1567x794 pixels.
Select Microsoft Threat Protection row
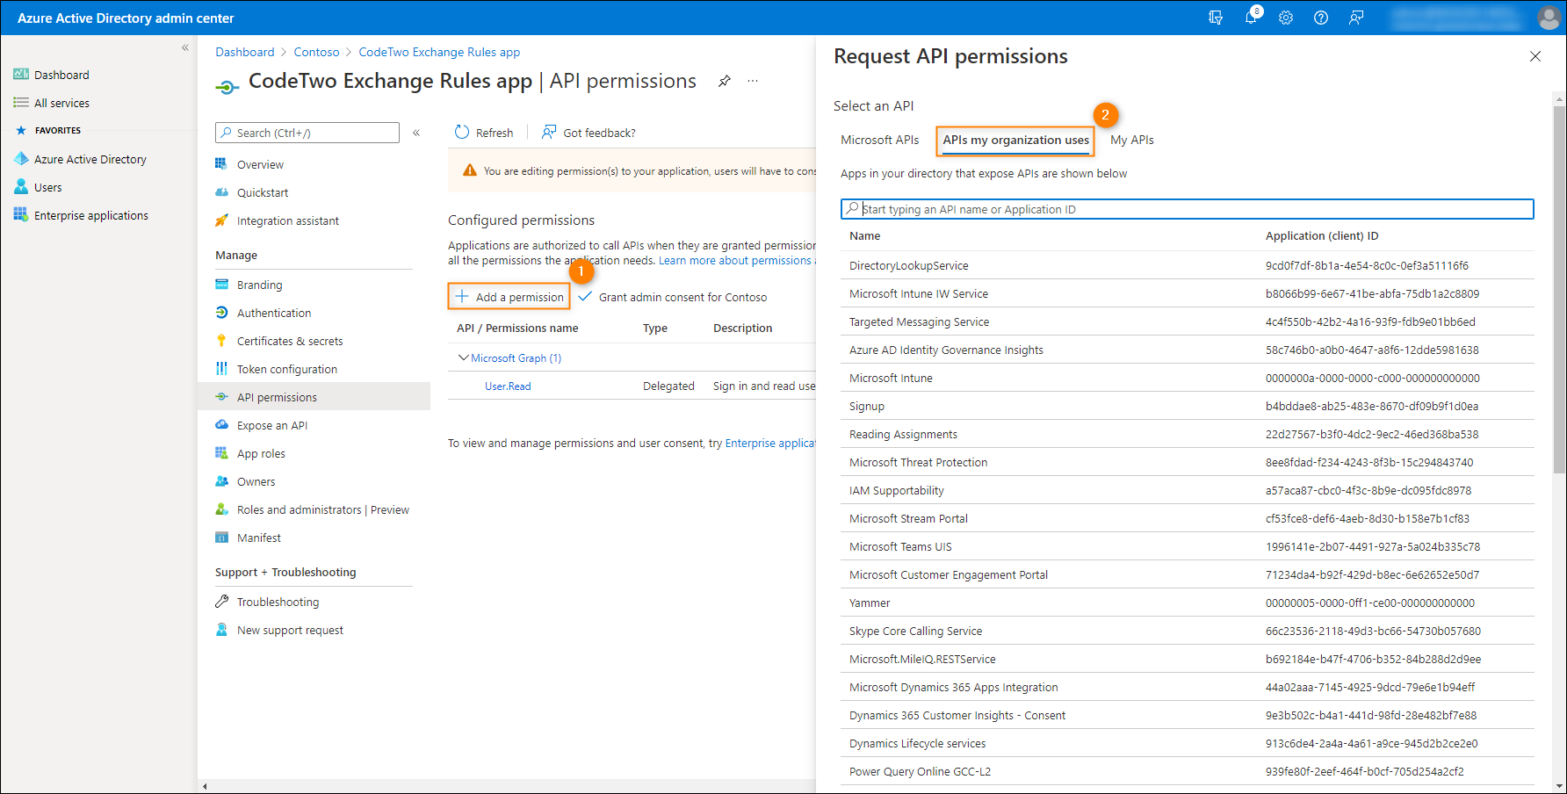tap(1188, 462)
